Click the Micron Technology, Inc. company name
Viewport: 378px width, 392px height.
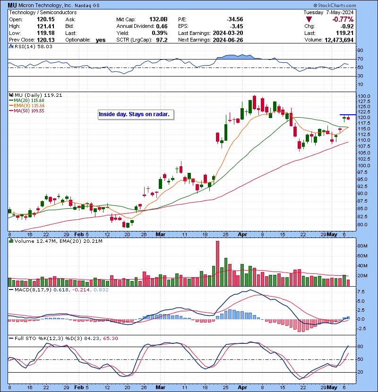[x=45, y=5]
